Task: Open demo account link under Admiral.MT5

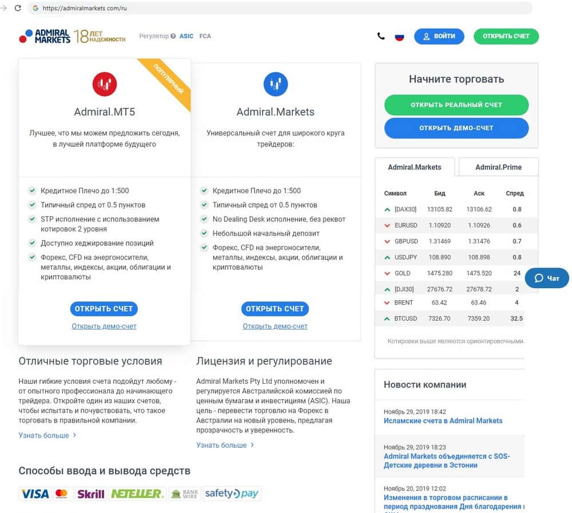Action: tap(104, 326)
